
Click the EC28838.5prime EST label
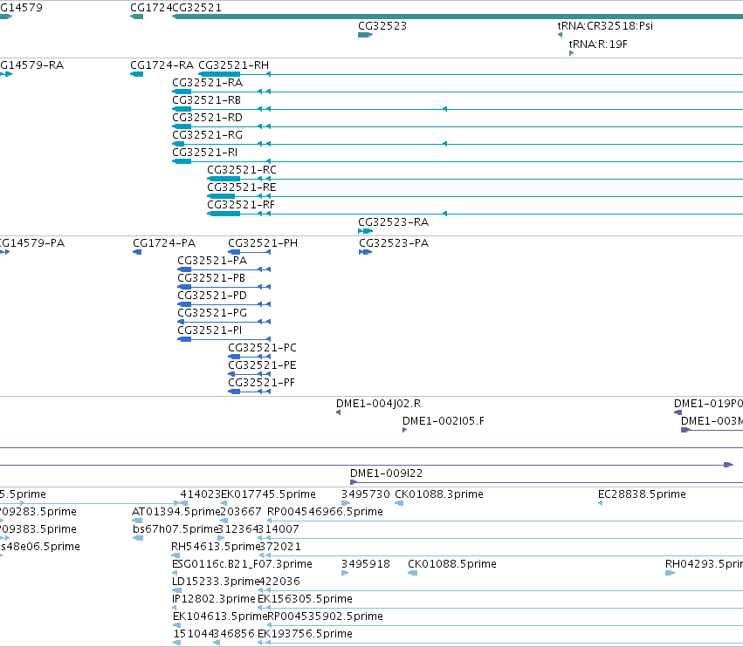click(642, 494)
